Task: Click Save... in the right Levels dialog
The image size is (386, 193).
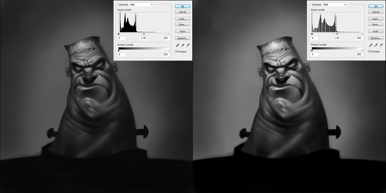Action: tap(376, 24)
